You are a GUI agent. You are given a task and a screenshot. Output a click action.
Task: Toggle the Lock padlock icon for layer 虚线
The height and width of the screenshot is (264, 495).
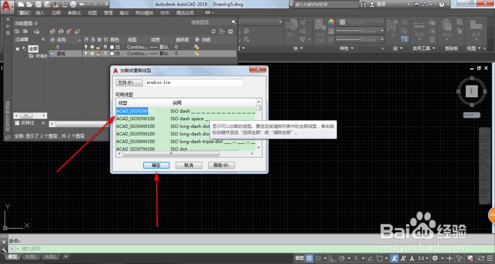pyautogui.click(x=99, y=53)
